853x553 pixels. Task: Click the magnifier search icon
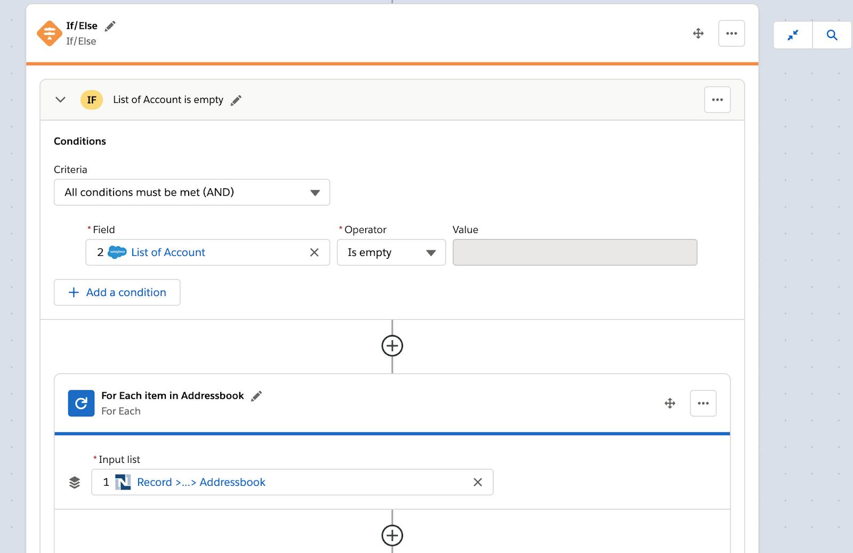click(832, 35)
